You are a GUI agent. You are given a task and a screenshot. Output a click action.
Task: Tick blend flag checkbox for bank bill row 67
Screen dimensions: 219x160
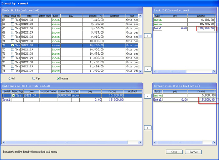tap(13, 24)
